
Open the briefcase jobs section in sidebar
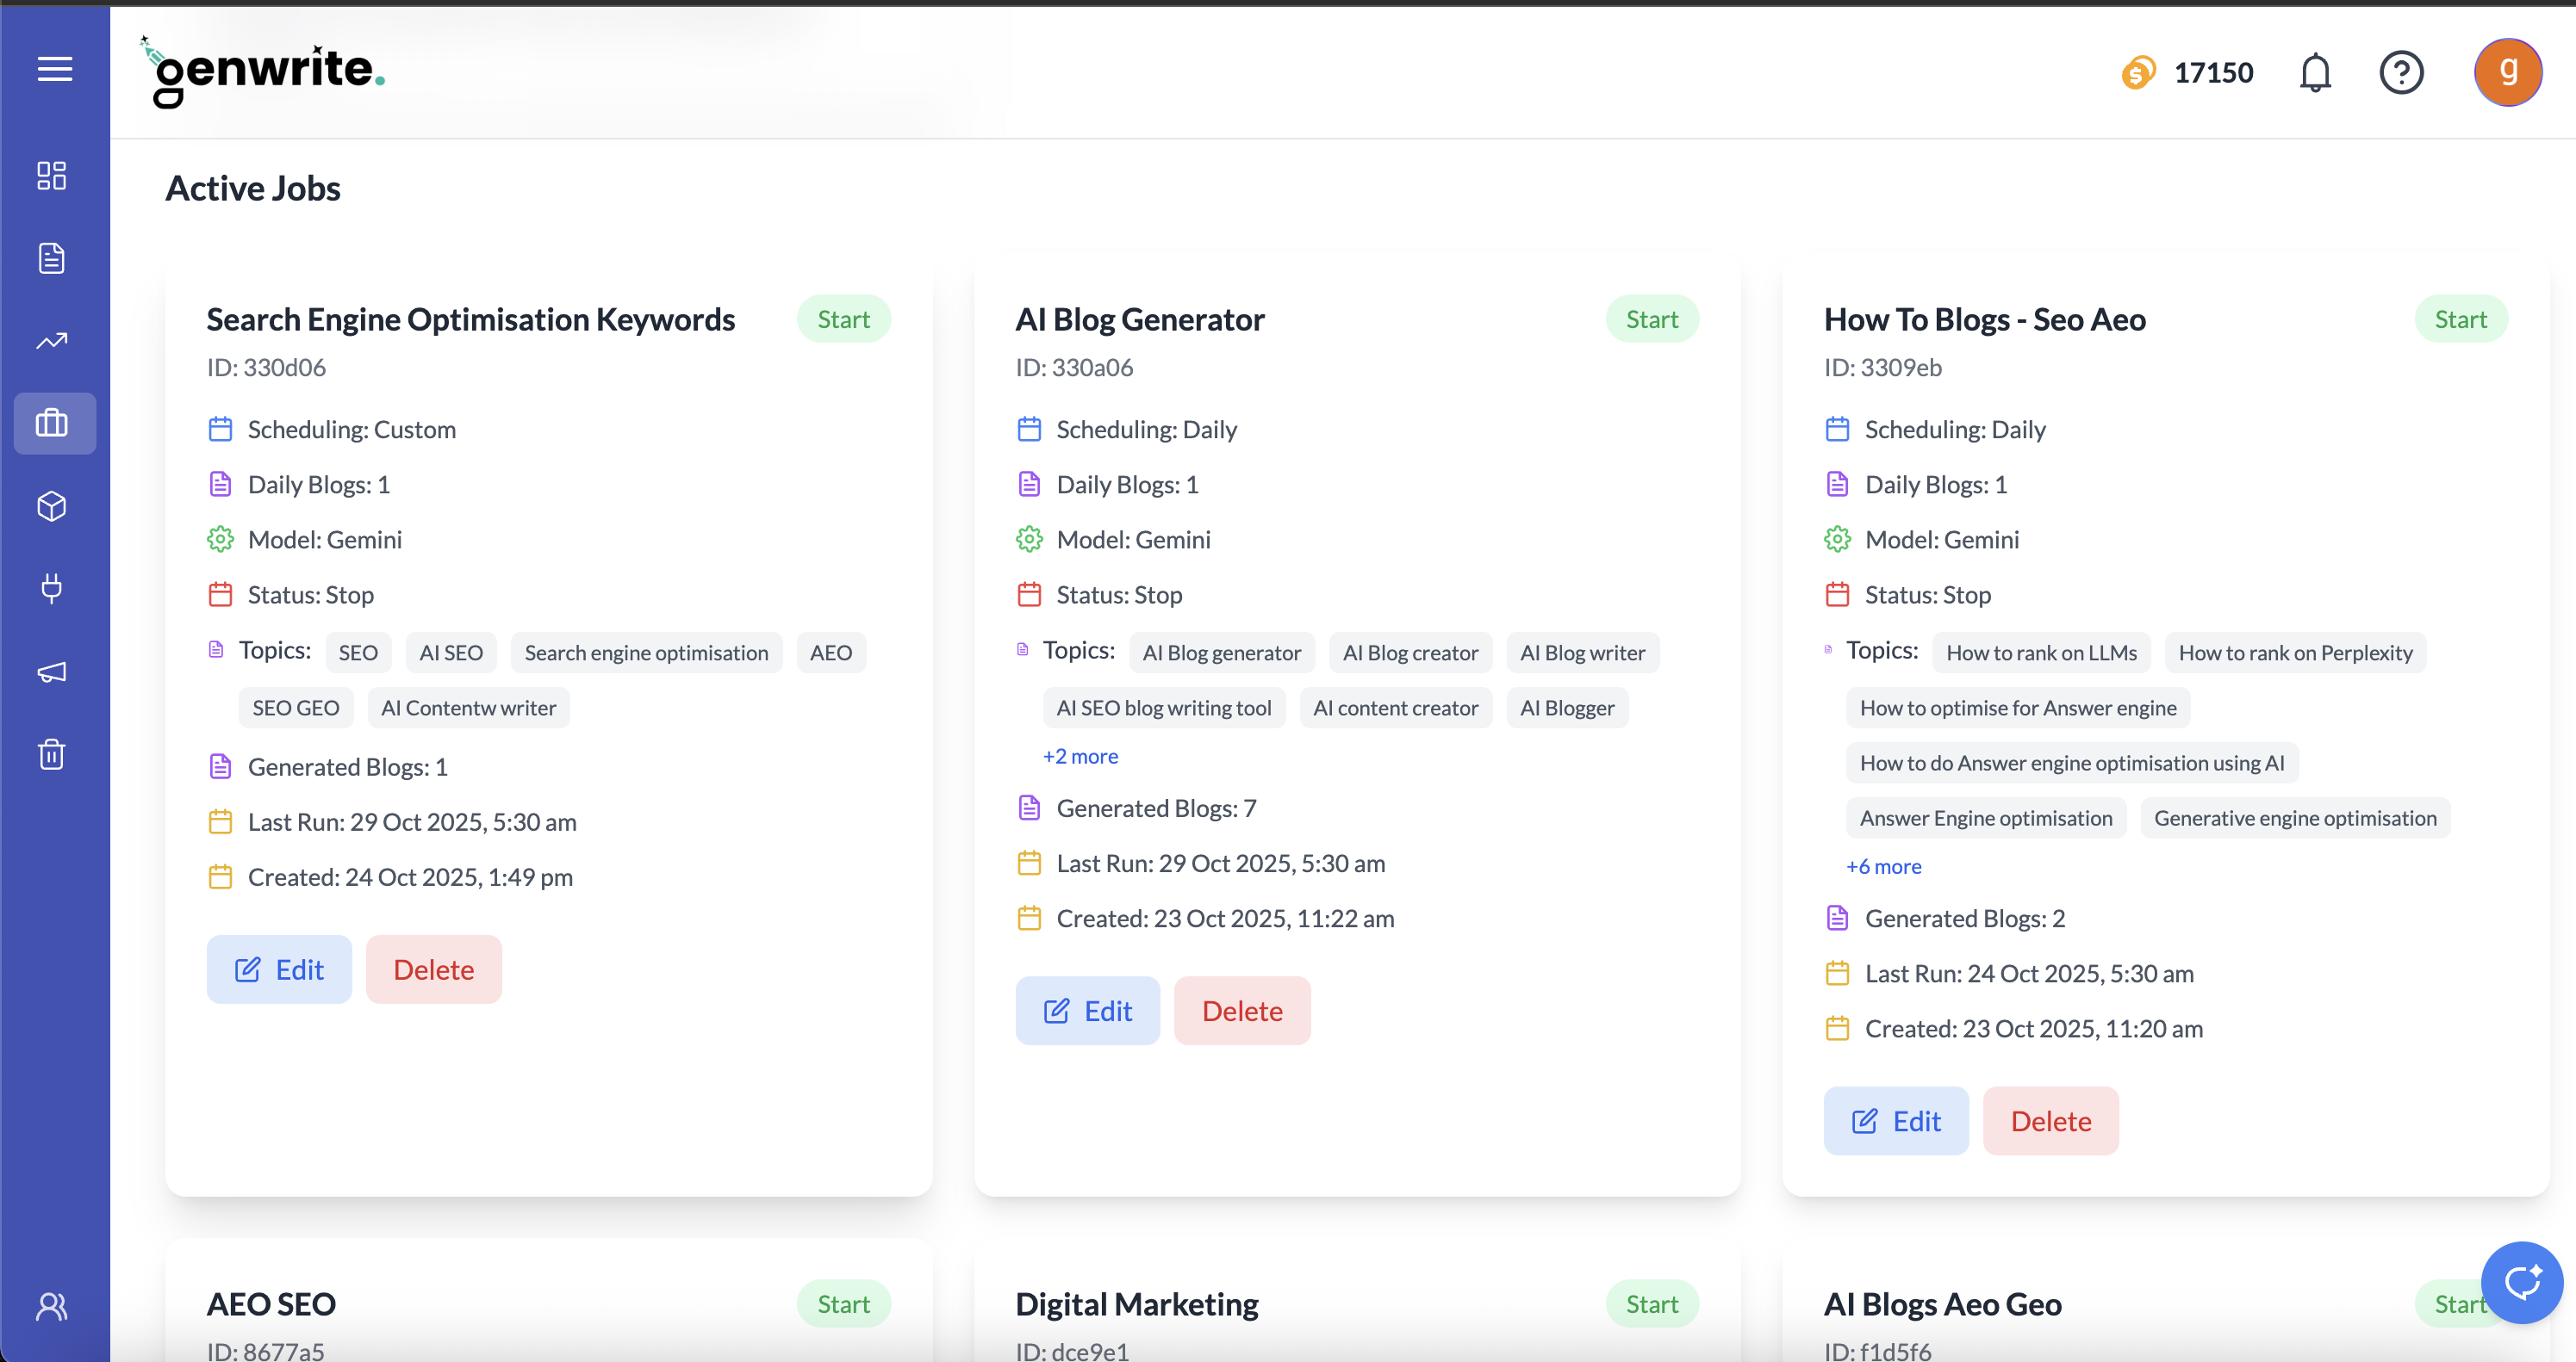point(53,423)
